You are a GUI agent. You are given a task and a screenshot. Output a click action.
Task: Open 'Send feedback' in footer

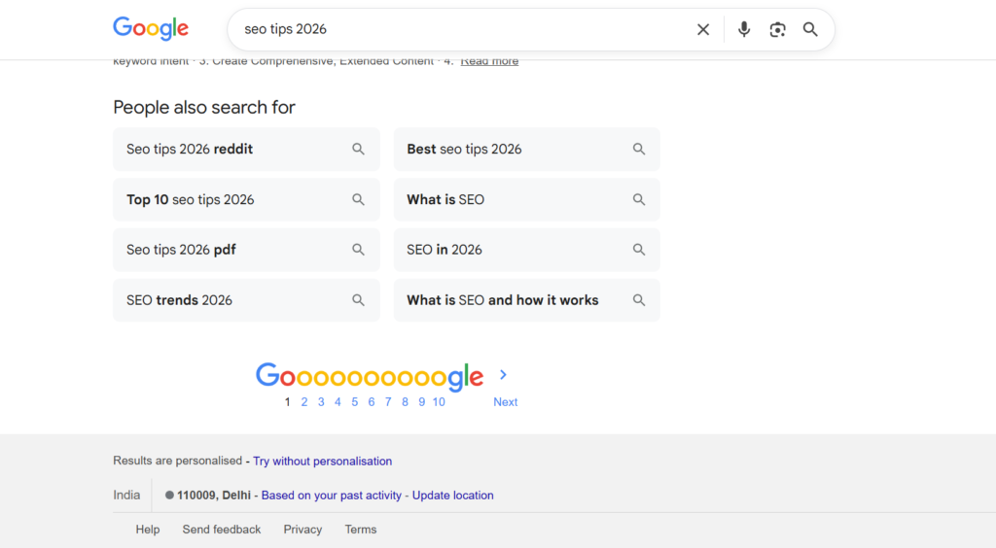coord(222,530)
